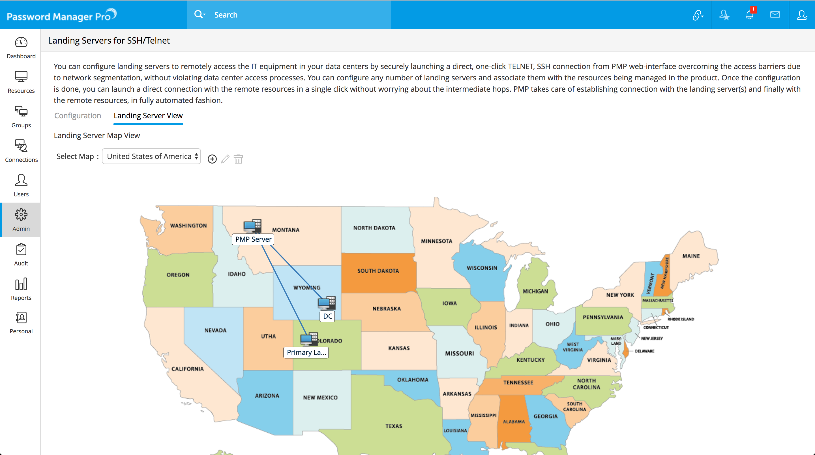Open the mail envelope icon
This screenshot has height=455, width=815.
click(775, 14)
